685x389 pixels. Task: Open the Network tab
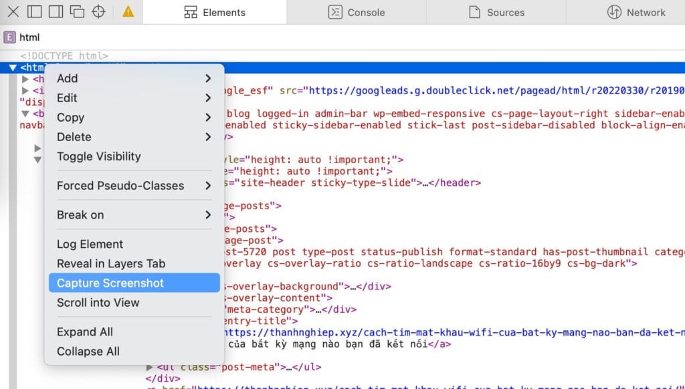[636, 12]
